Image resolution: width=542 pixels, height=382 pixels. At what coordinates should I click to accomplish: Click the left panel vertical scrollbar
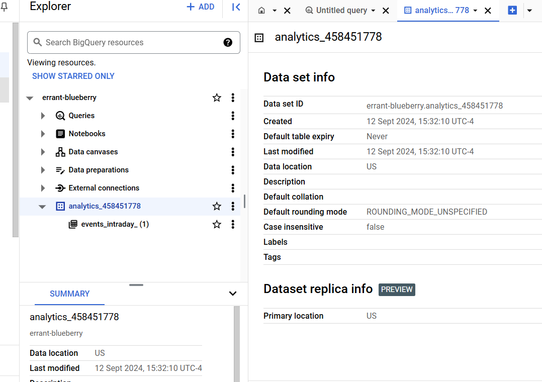tap(15, 130)
